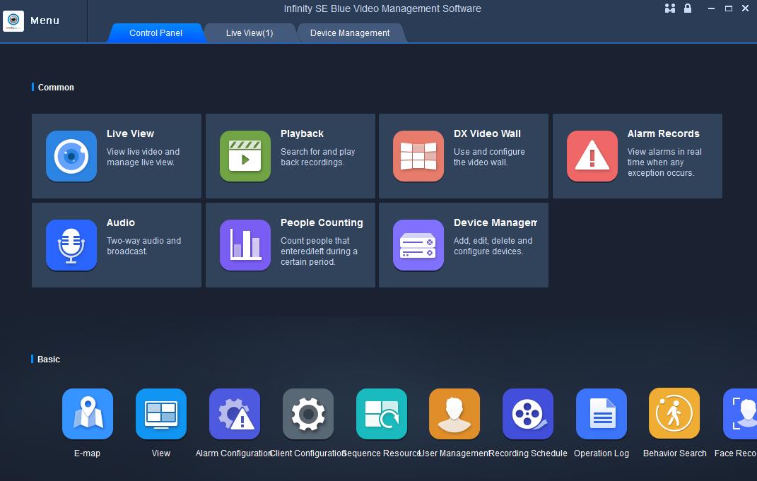757x481 pixels.
Task: Switch to the Live View(1) tab
Action: click(250, 33)
